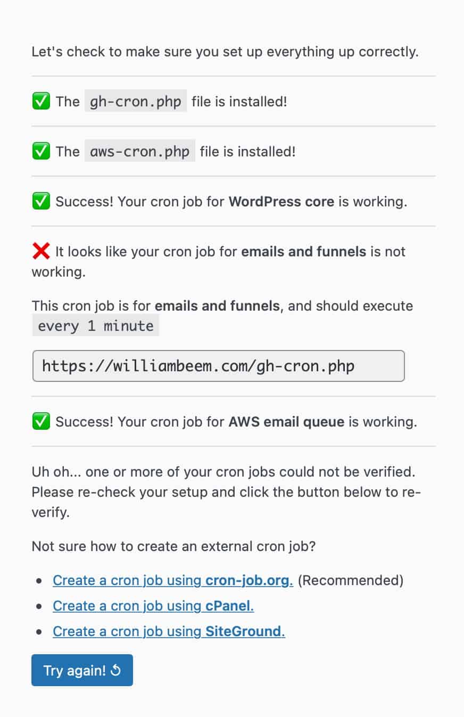Click the bold 'AWS email queue' text
Image resolution: width=464 pixels, height=717 pixels.
286,422
